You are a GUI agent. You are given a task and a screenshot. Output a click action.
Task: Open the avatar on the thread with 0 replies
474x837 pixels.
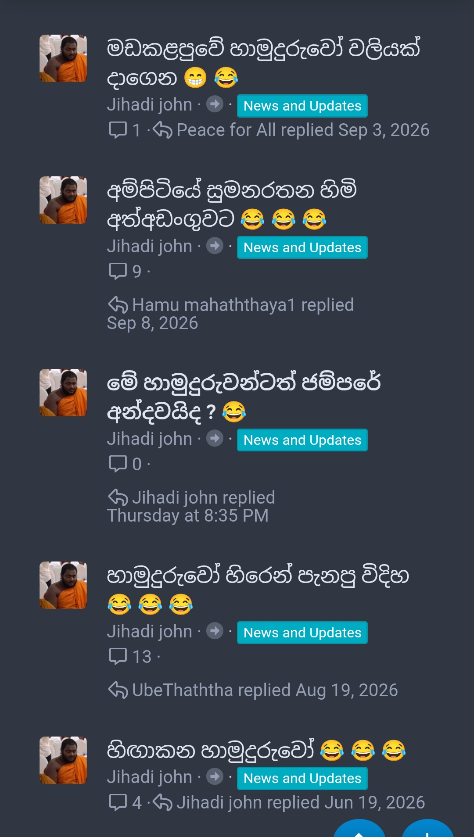pyautogui.click(x=63, y=393)
